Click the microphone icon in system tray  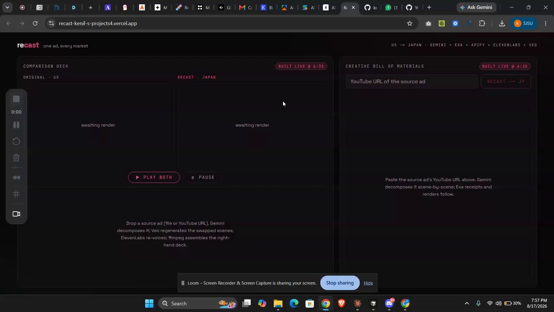(x=478, y=303)
